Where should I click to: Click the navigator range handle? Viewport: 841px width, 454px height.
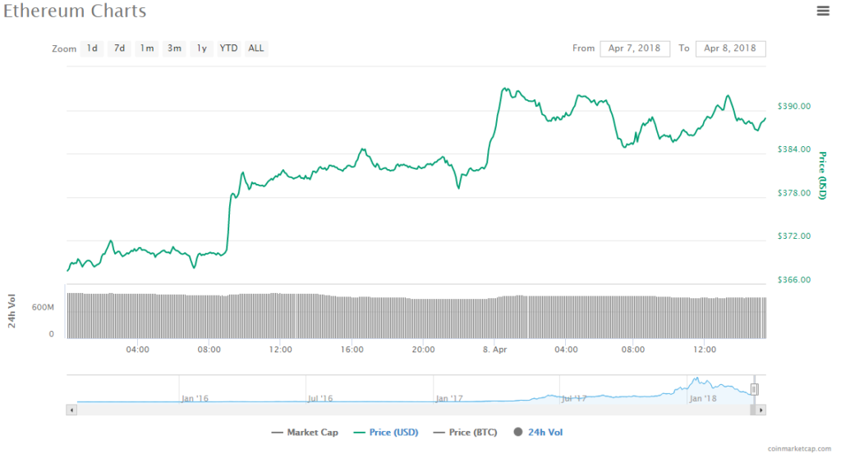click(x=754, y=389)
